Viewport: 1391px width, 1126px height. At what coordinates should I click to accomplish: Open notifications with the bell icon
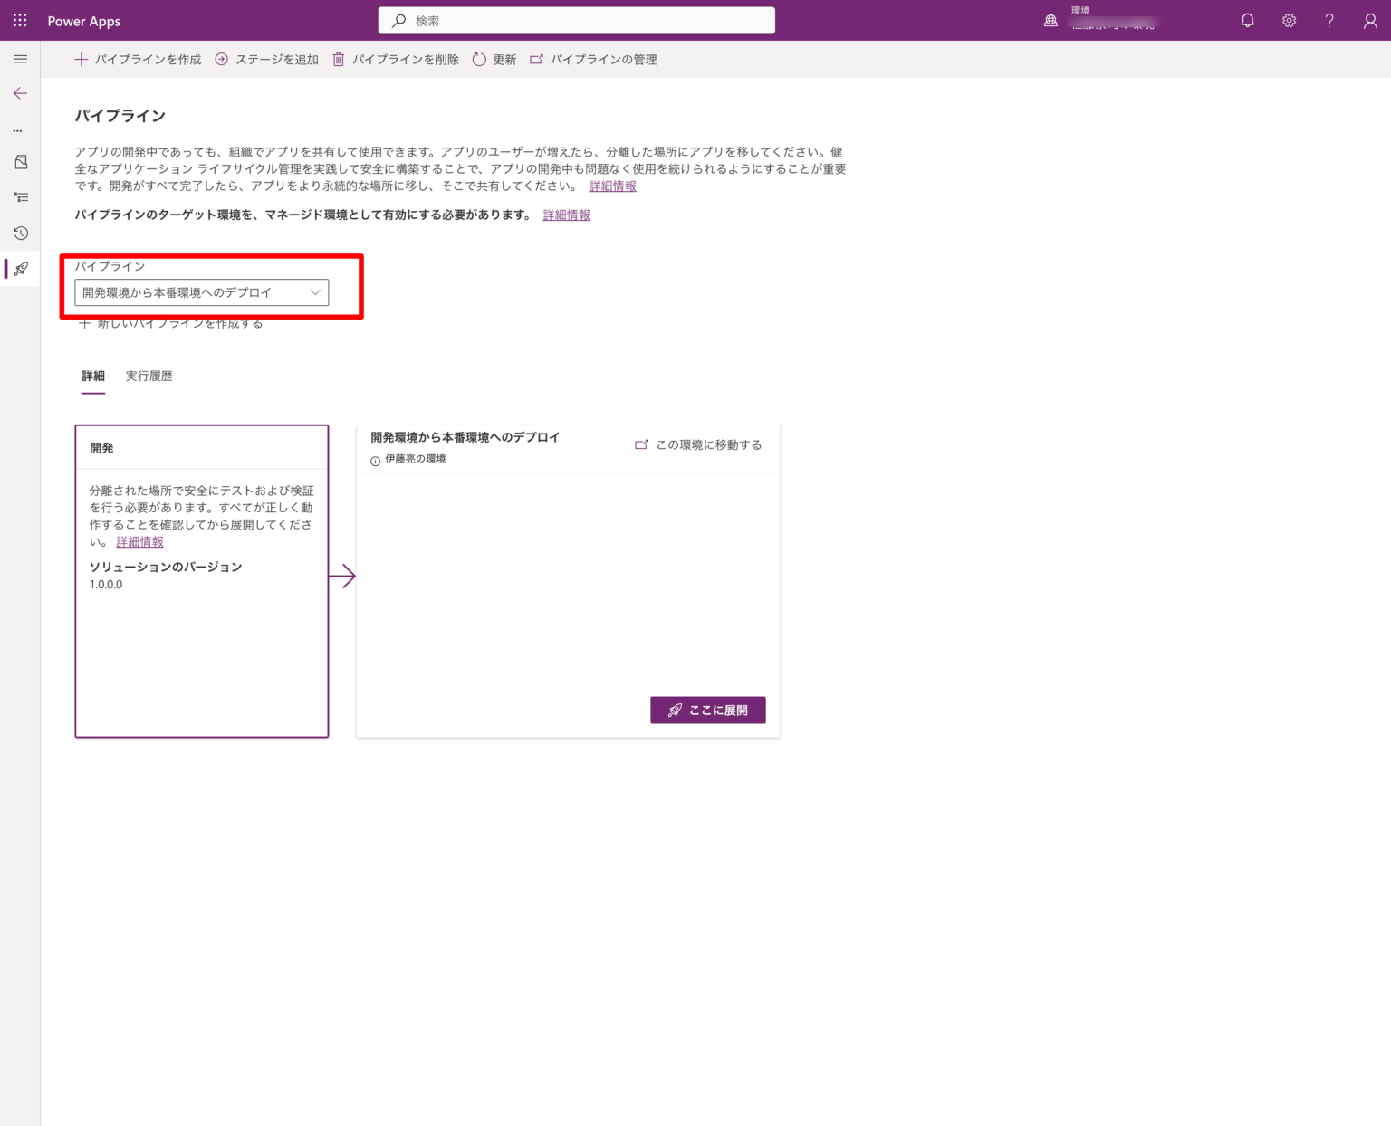click(1247, 20)
